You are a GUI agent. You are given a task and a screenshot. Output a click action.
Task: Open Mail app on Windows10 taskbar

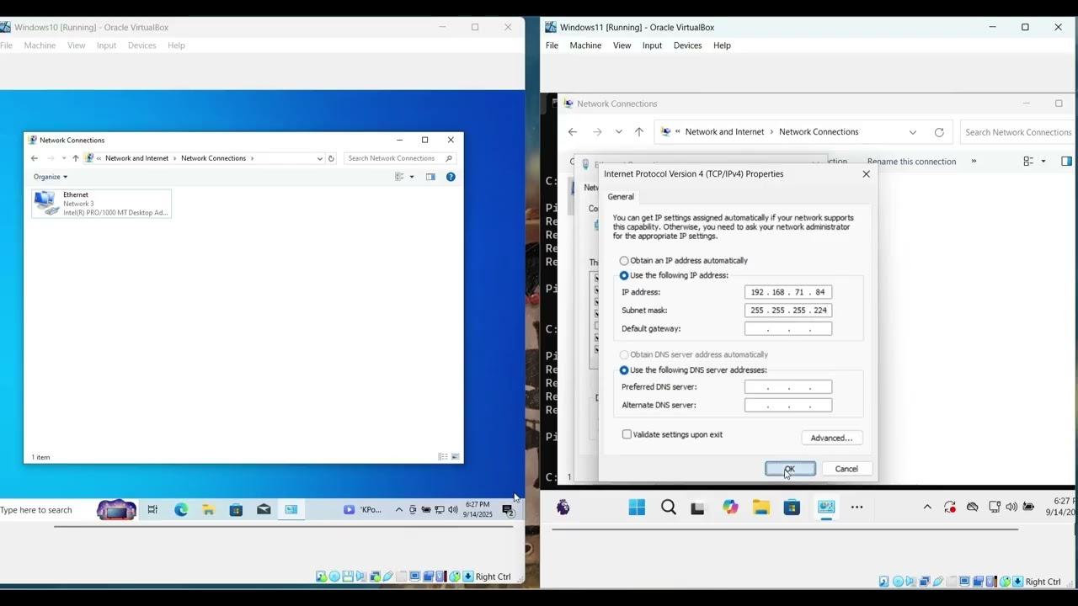pyautogui.click(x=264, y=510)
